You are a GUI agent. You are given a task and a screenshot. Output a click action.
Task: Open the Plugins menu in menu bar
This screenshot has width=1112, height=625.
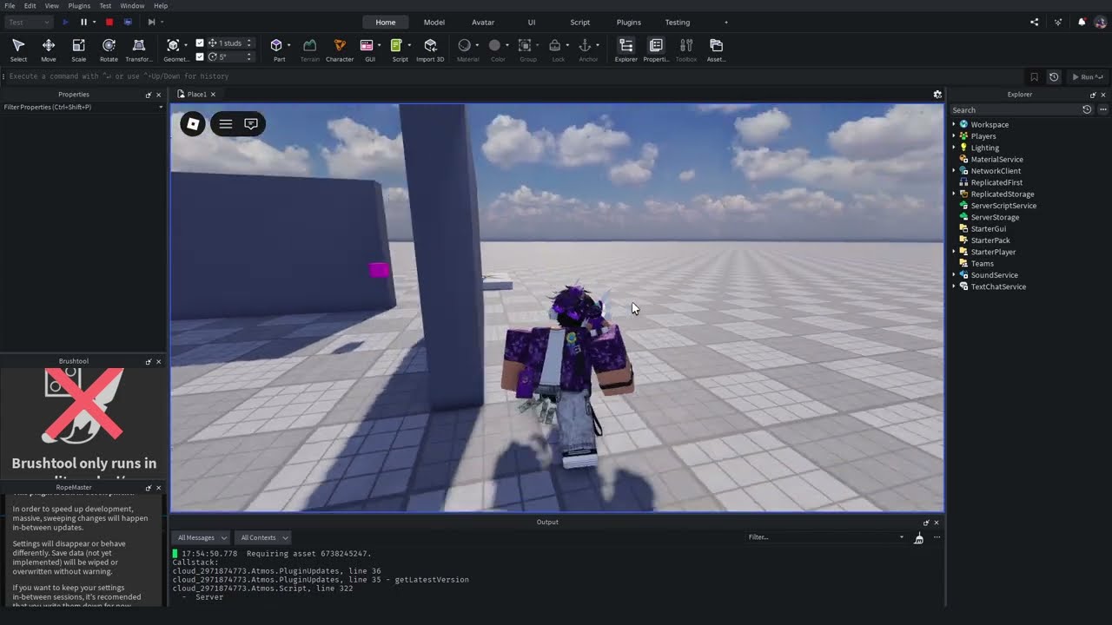pyautogui.click(x=79, y=5)
